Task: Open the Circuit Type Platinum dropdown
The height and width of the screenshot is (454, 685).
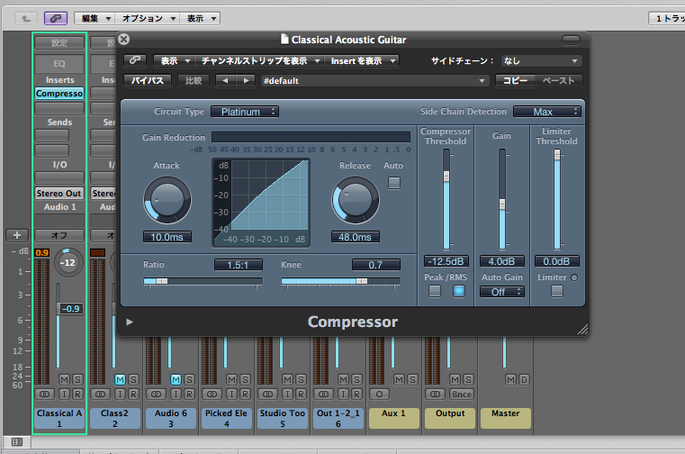Action: pyautogui.click(x=245, y=112)
